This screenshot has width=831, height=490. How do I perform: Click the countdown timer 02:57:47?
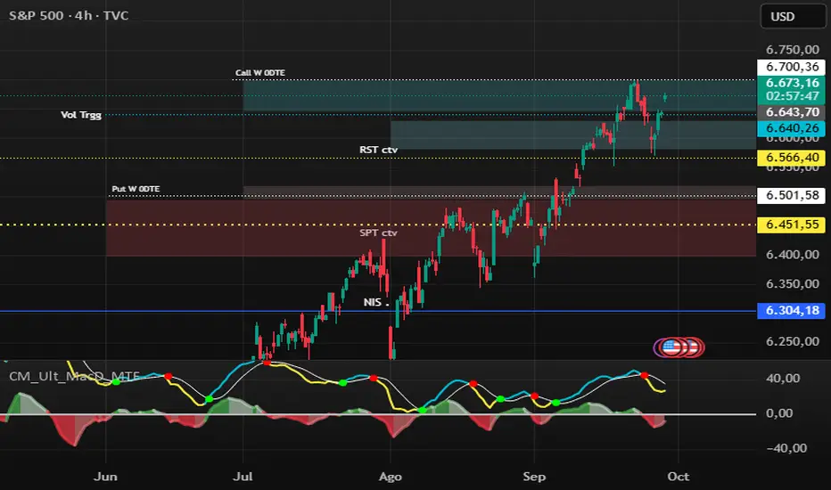click(792, 96)
